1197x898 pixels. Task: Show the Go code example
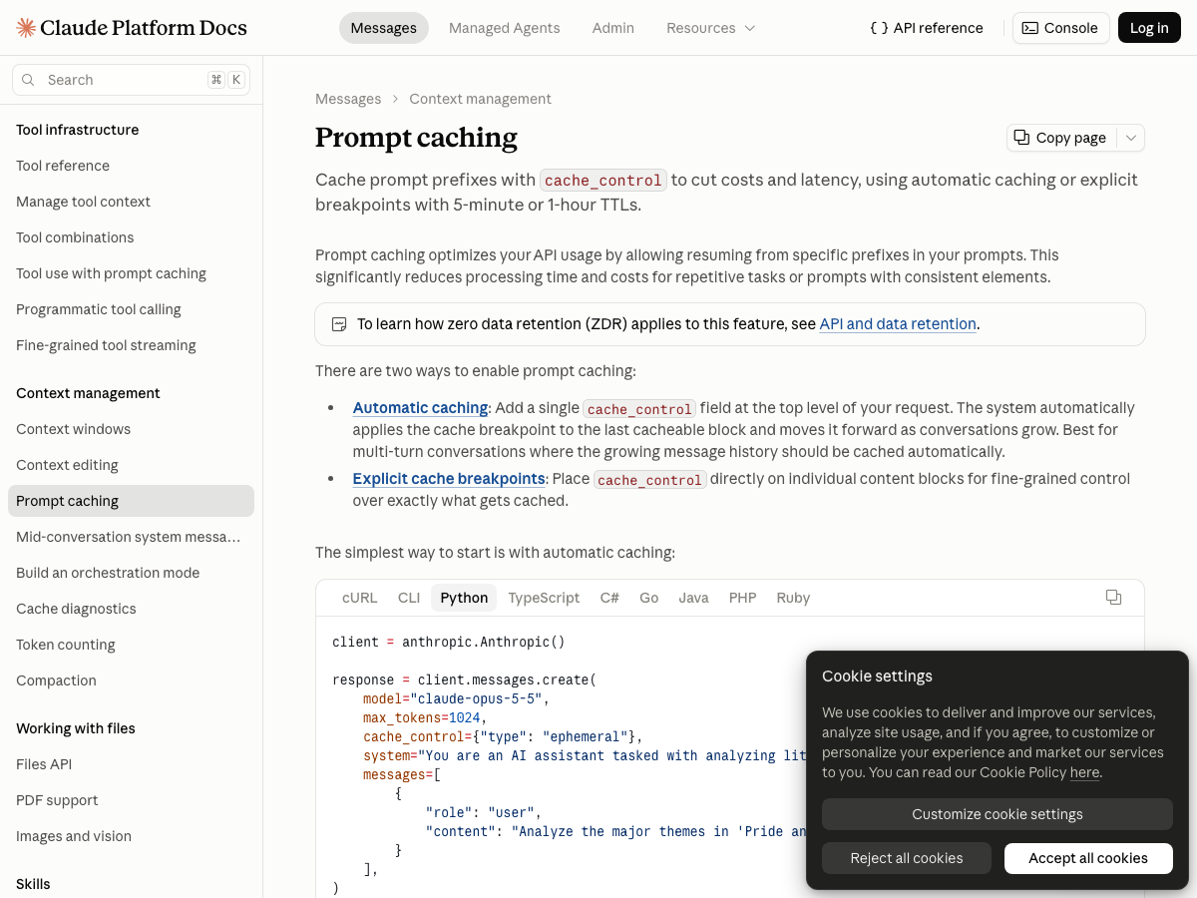pos(649,598)
